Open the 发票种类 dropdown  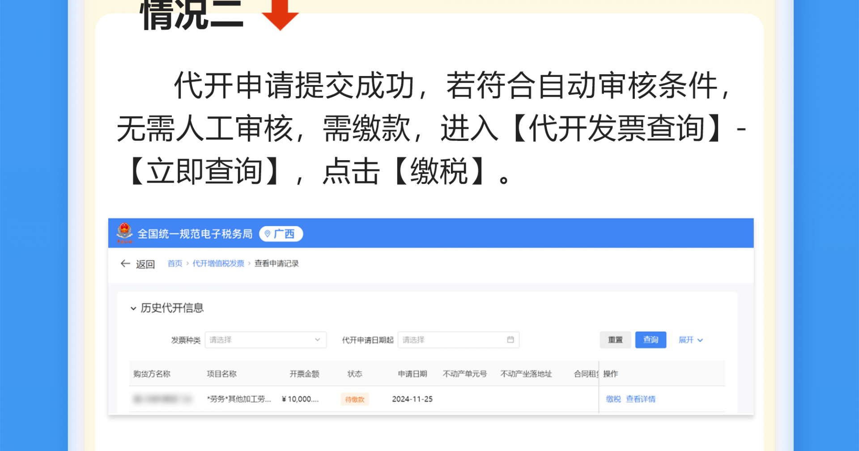[265, 340]
